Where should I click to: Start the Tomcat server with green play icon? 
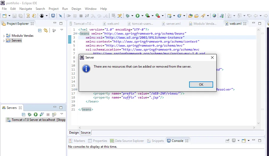click(x=35, y=114)
